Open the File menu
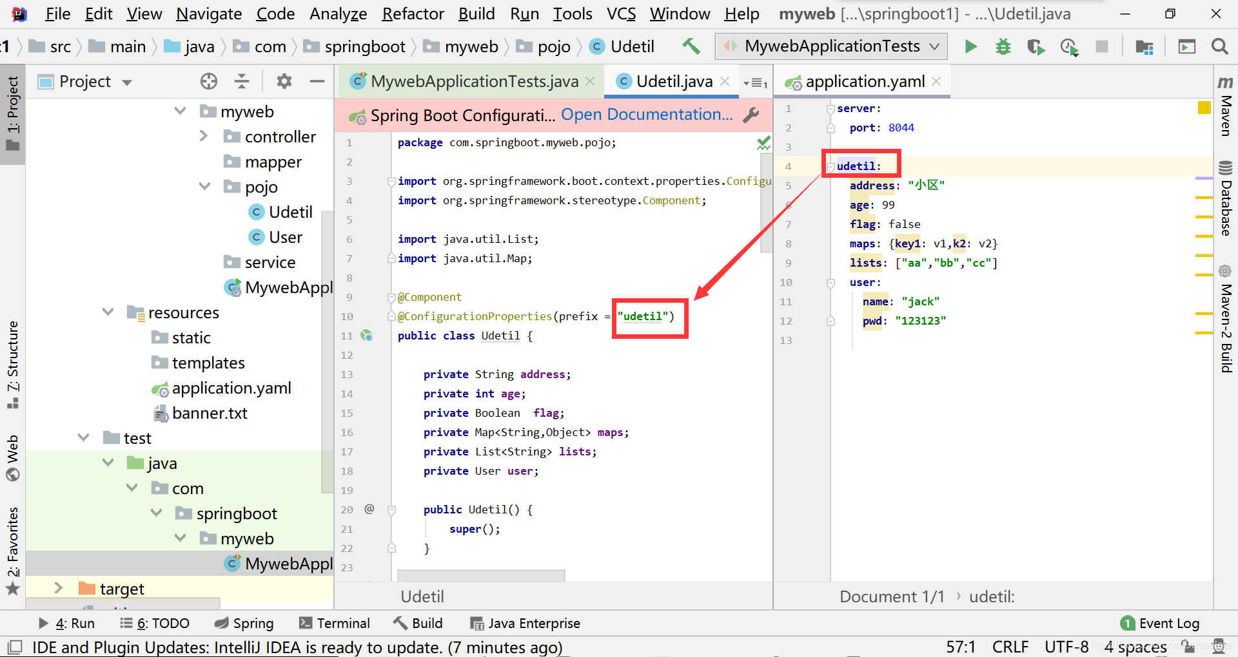The width and height of the screenshot is (1238, 657). 58,14
